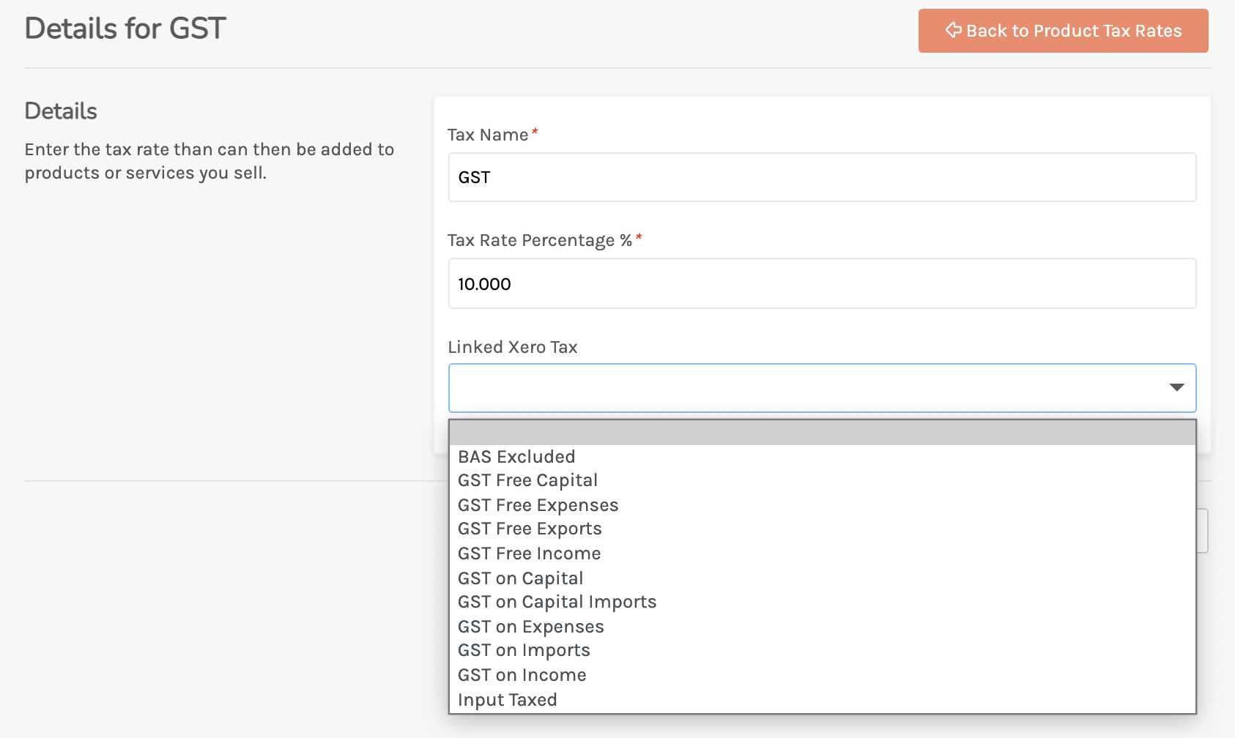This screenshot has height=738, width=1235.
Task: Click the Linked Xero Tax select box
Action: click(x=806, y=388)
